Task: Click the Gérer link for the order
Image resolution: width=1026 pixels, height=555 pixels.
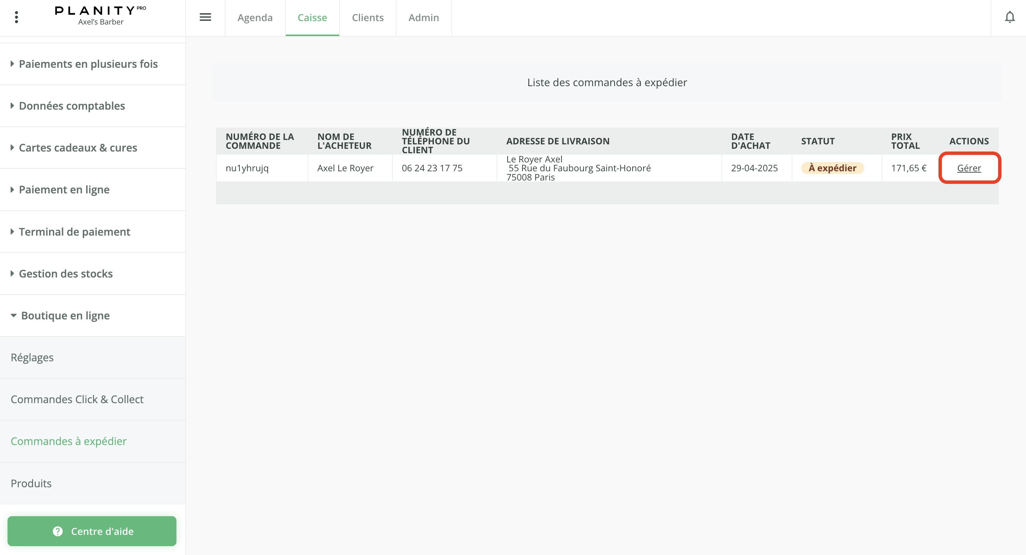Action: [969, 168]
